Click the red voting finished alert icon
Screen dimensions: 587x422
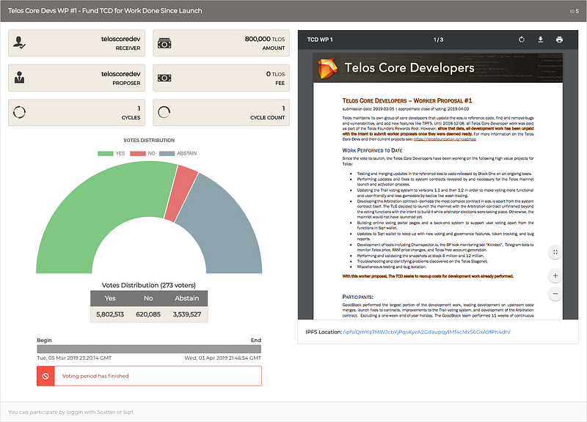45,376
